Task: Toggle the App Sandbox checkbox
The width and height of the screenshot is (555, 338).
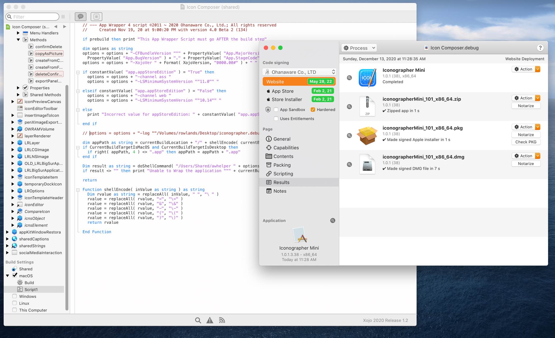Action: coord(276,110)
